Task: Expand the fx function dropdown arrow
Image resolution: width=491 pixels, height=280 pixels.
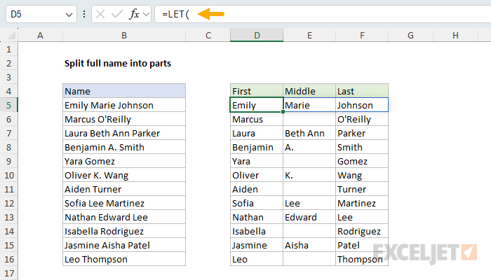Action: click(x=146, y=14)
